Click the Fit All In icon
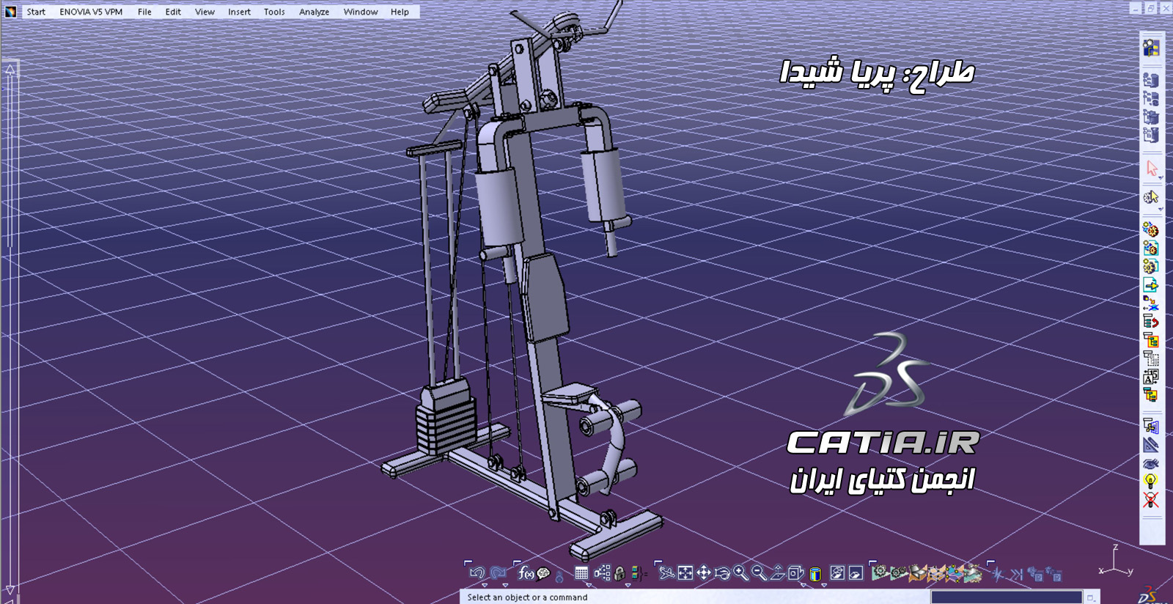This screenshot has height=604, width=1173. 685,572
